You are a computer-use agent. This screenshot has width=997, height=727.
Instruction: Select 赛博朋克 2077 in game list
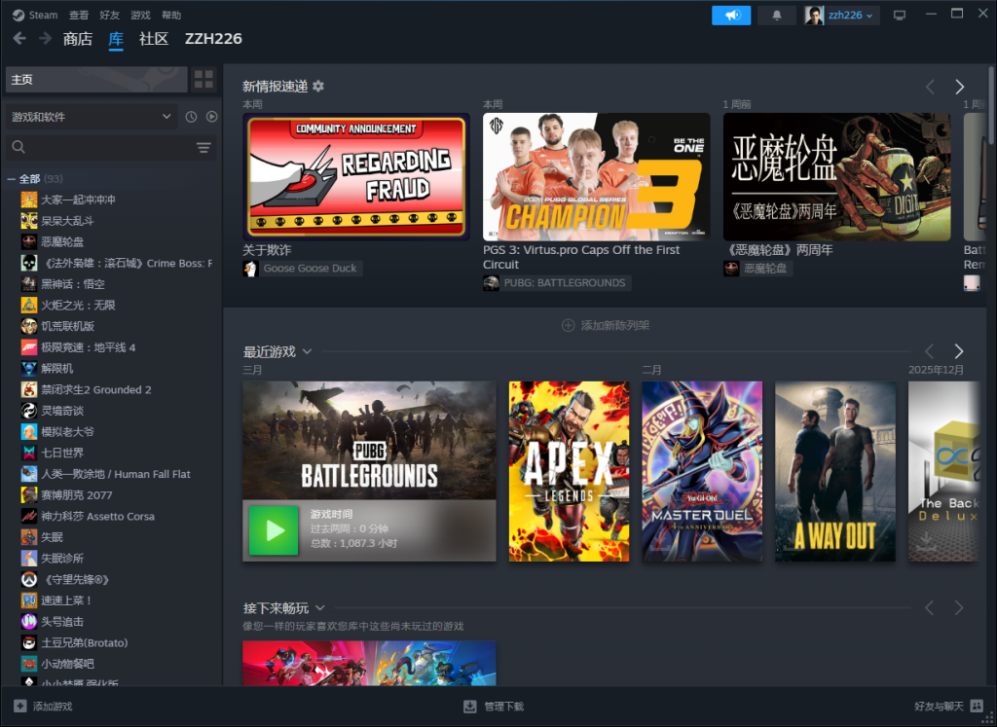77,495
